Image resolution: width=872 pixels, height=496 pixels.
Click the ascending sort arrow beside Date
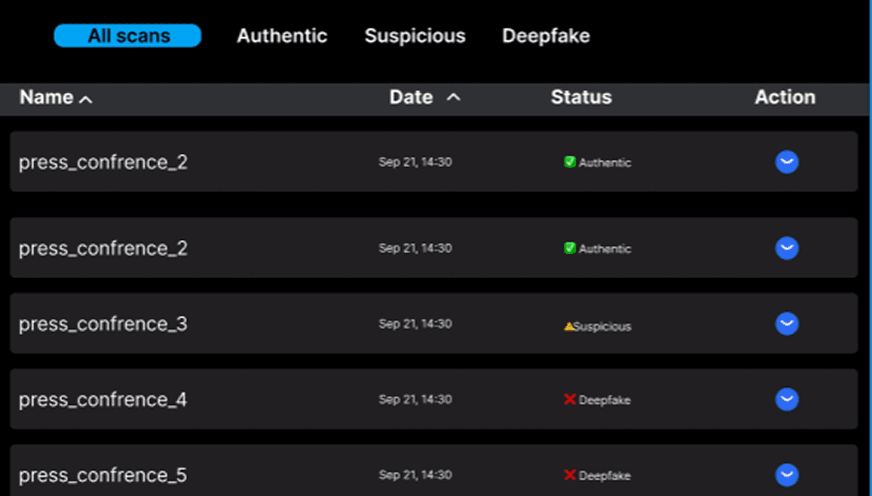click(x=455, y=98)
